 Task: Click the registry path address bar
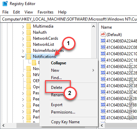(68, 19)
